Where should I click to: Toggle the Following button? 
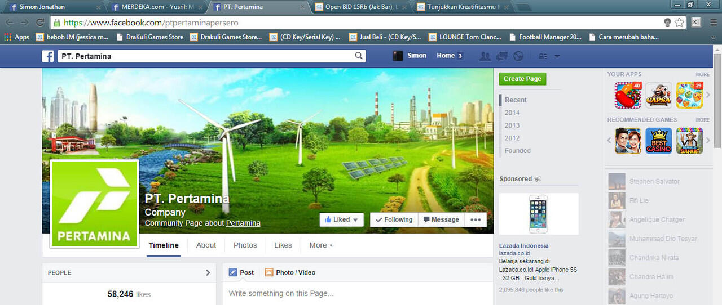tap(394, 219)
